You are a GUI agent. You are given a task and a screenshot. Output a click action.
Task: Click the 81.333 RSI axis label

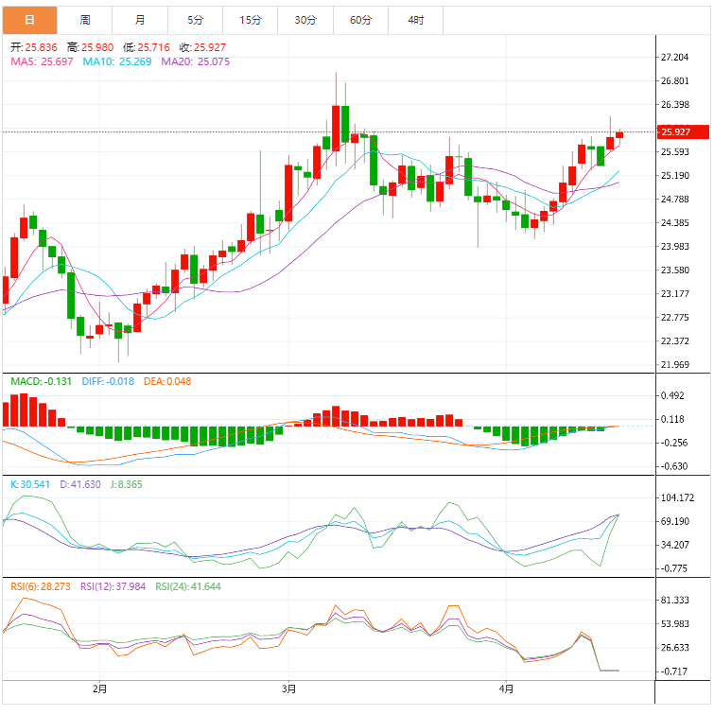(675, 601)
